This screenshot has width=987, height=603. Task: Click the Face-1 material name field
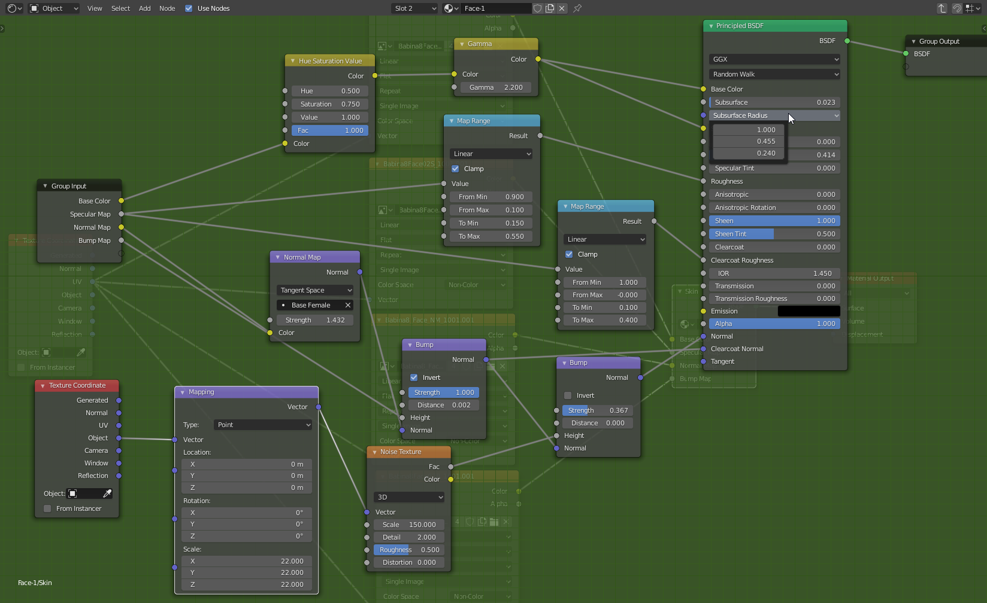point(496,8)
